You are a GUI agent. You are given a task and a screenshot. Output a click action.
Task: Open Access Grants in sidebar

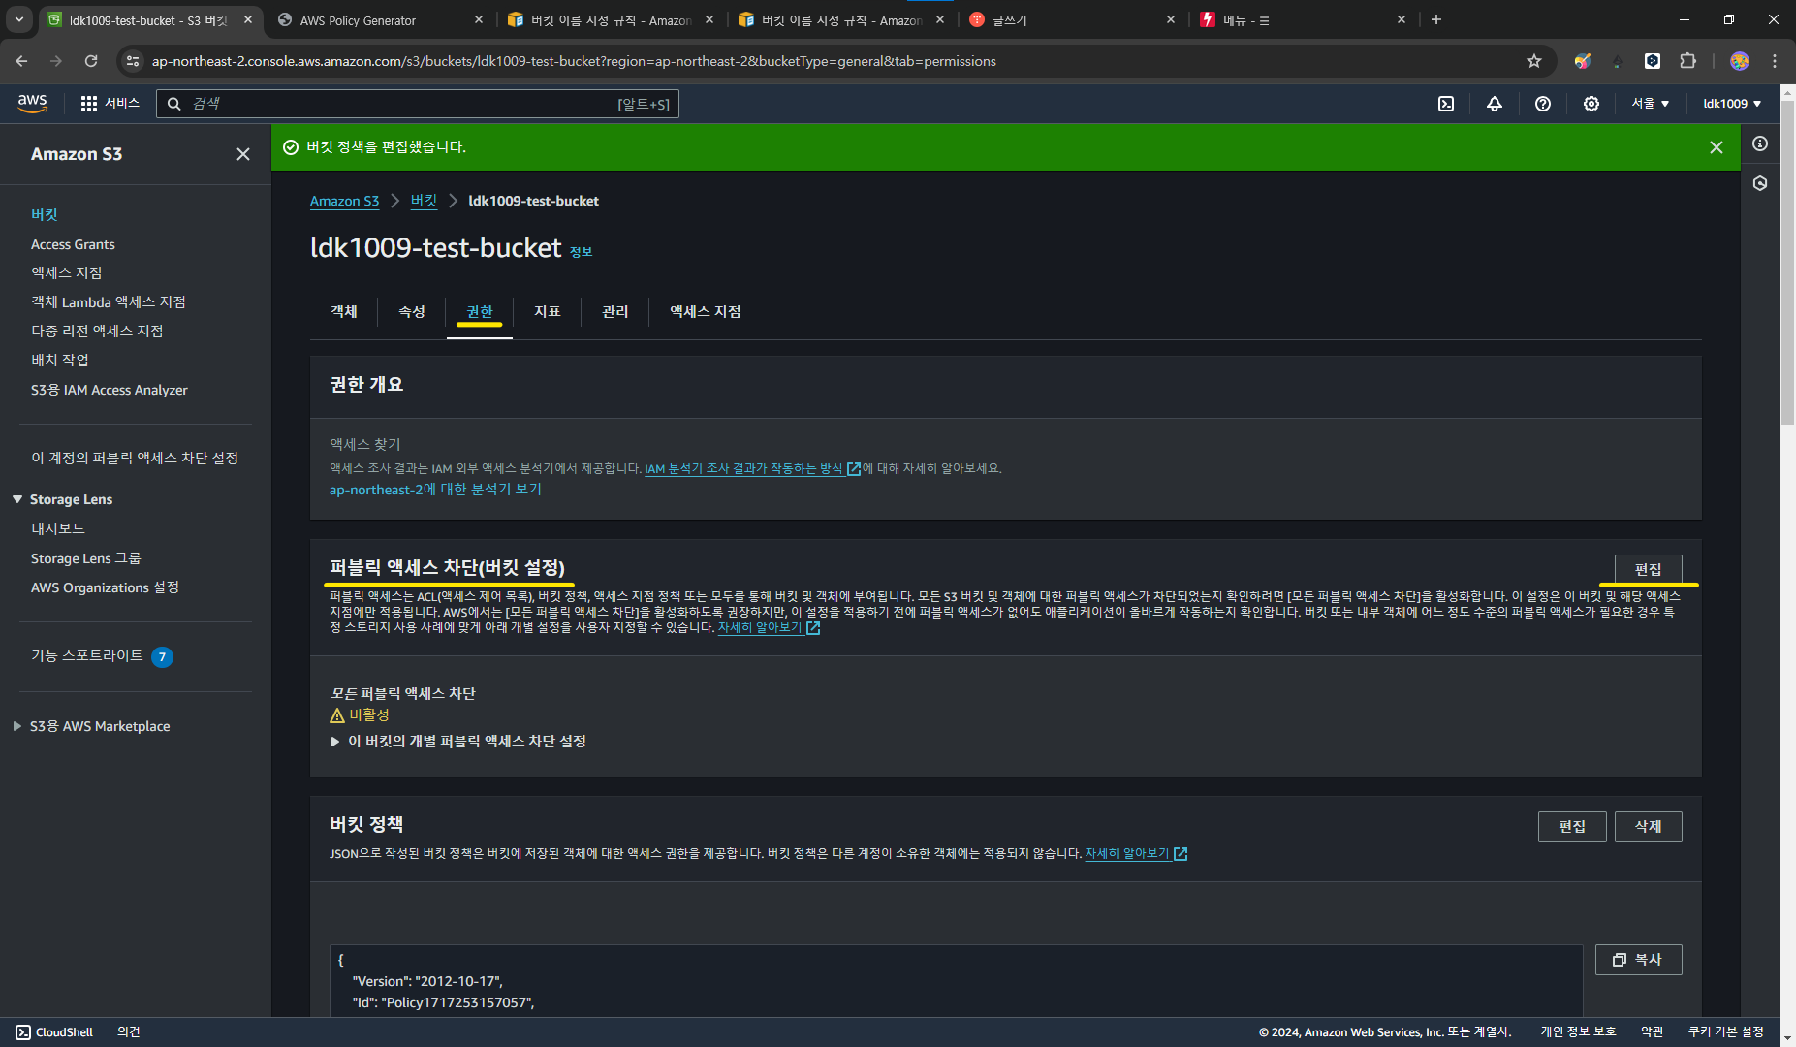point(73,245)
